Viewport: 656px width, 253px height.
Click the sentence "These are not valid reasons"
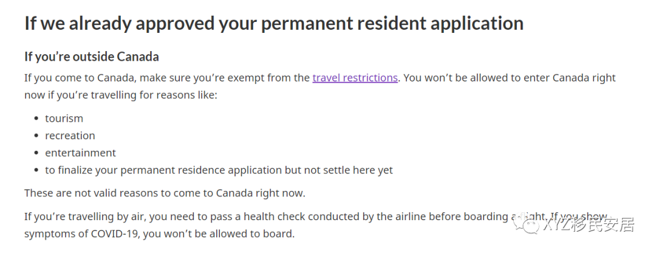click(165, 193)
